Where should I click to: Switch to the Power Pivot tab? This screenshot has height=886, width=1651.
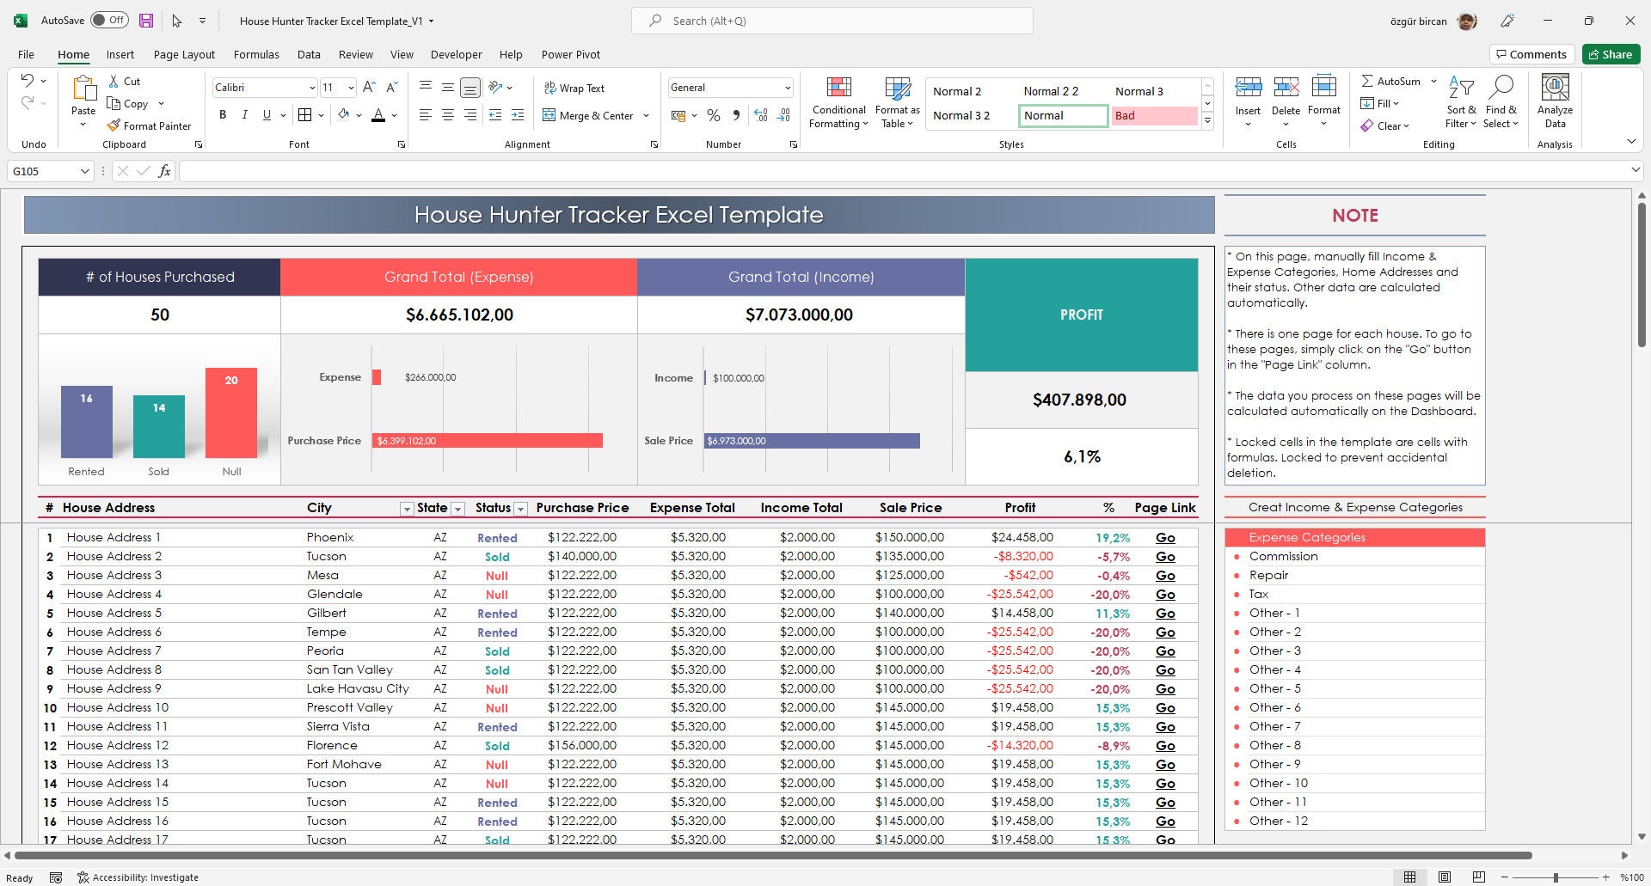tap(570, 54)
